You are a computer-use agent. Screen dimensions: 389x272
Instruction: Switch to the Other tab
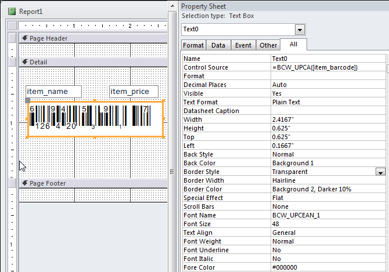268,45
